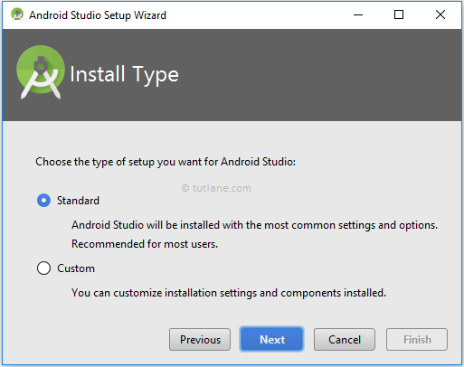Minimize the Setup Wizard window

click(x=358, y=14)
